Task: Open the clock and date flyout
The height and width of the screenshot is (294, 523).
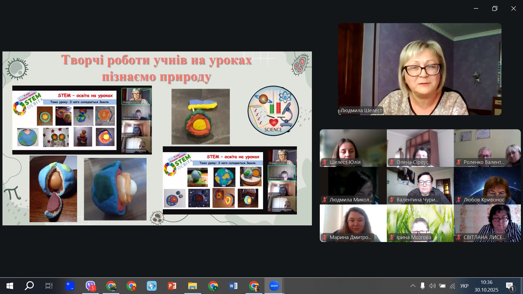Action: (486, 286)
